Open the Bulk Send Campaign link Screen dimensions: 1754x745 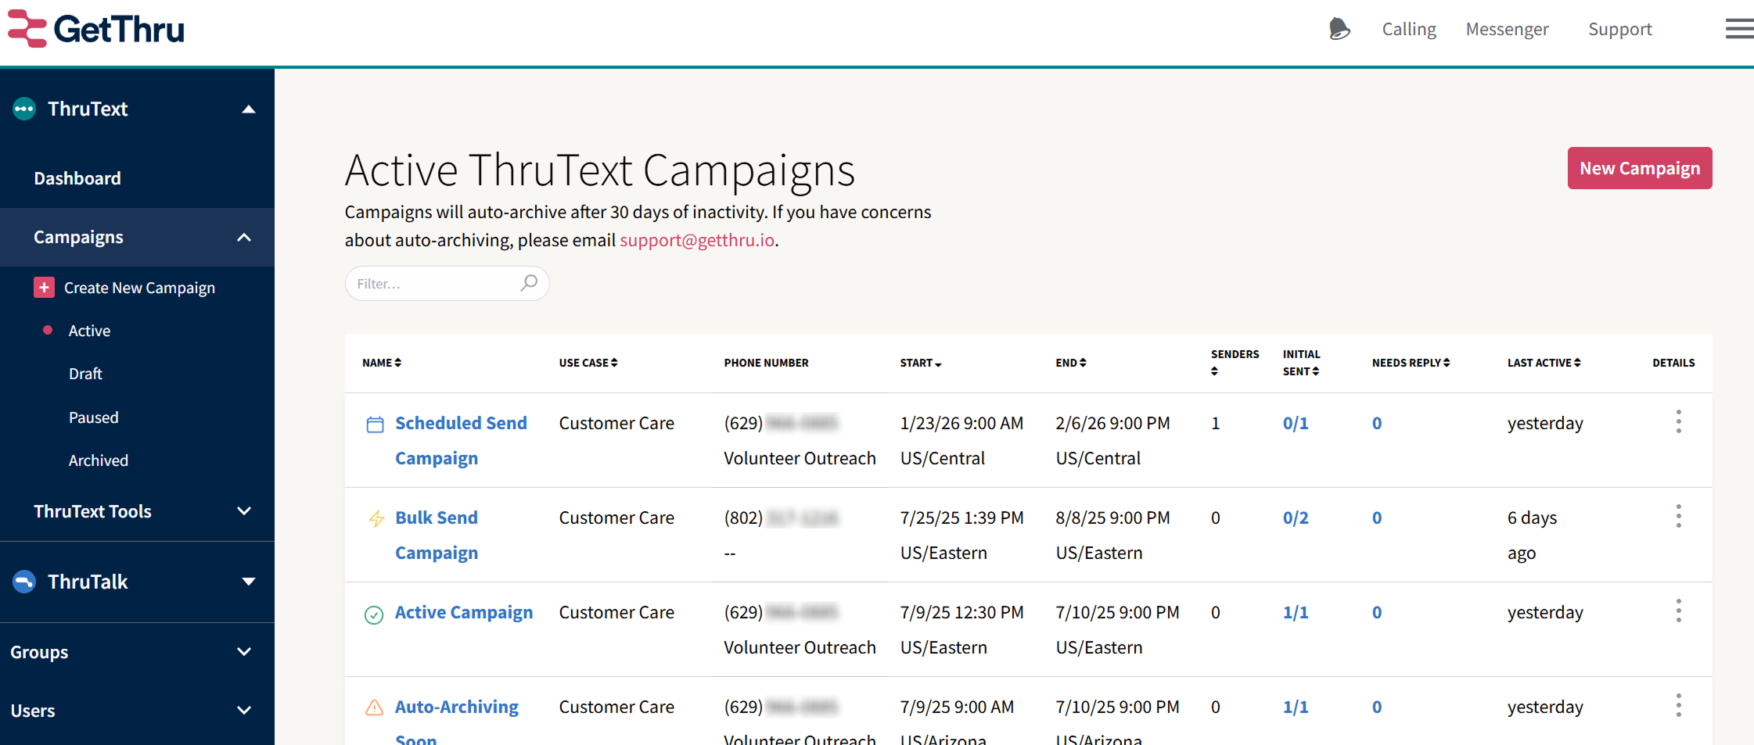point(437,535)
